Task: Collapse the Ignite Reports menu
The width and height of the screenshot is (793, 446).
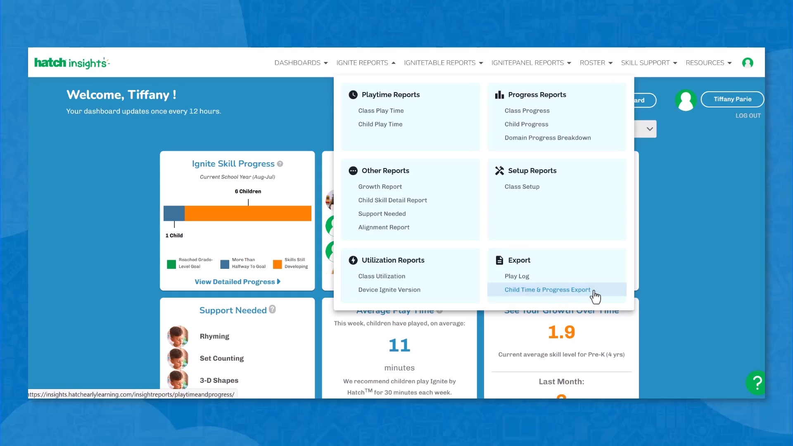Action: pyautogui.click(x=366, y=63)
